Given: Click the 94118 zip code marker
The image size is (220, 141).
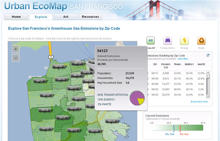Looking at the screenshot, I should click(x=61, y=79).
